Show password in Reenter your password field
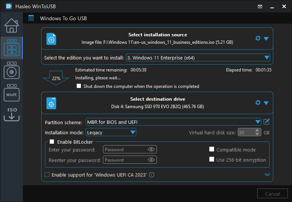Viewport: 292px width, 202px height. pos(151,160)
